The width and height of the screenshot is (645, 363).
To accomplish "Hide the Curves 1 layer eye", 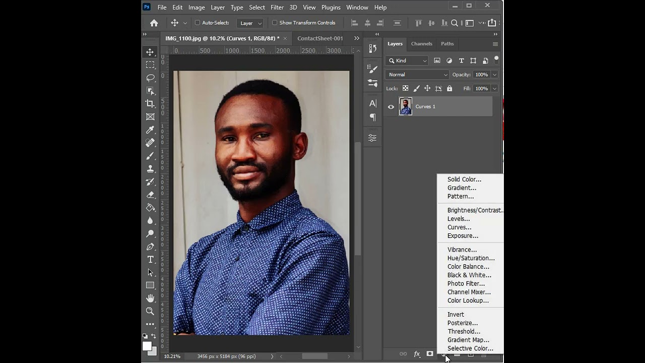I will pos(391,107).
